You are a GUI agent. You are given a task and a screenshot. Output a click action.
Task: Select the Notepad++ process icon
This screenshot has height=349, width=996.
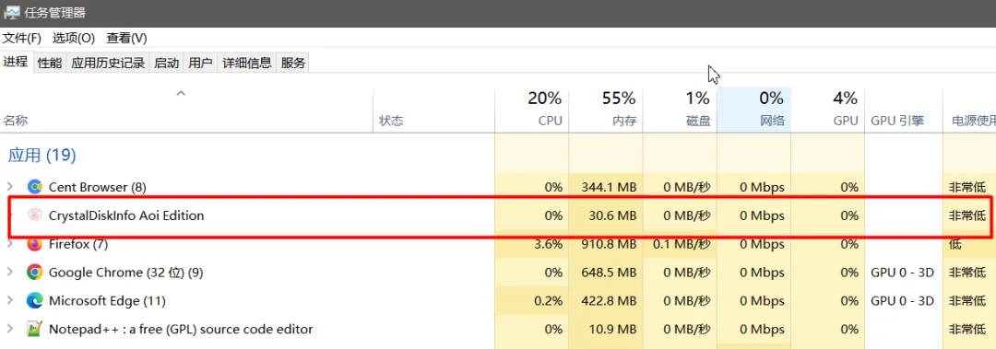34,329
